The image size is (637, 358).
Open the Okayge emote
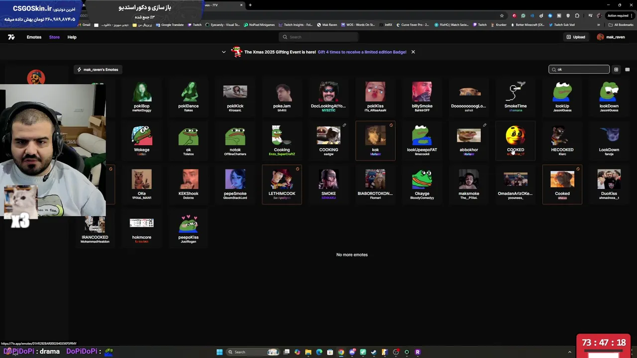422,184
